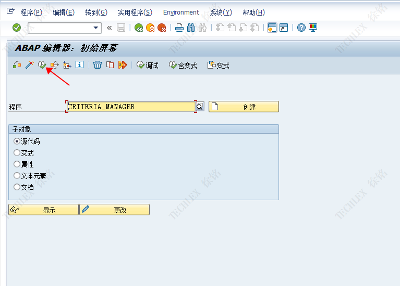The width and height of the screenshot is (400, 286).
Task: Open the 实用程序(S) menu
Action: pos(135,12)
